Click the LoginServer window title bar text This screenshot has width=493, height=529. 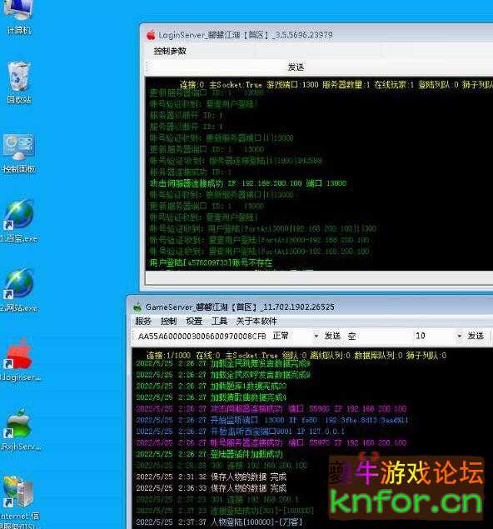coord(246,35)
